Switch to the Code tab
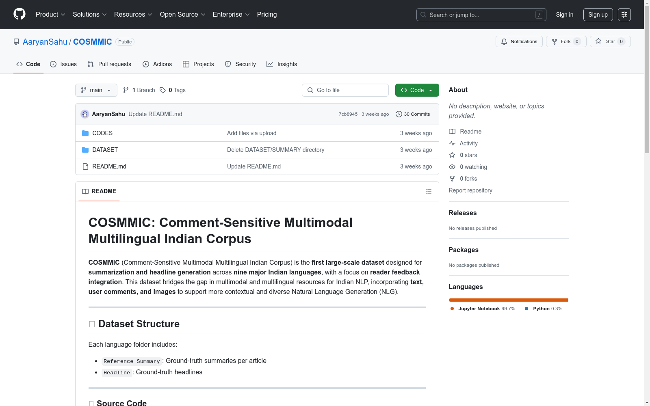650x406 pixels. coord(28,64)
